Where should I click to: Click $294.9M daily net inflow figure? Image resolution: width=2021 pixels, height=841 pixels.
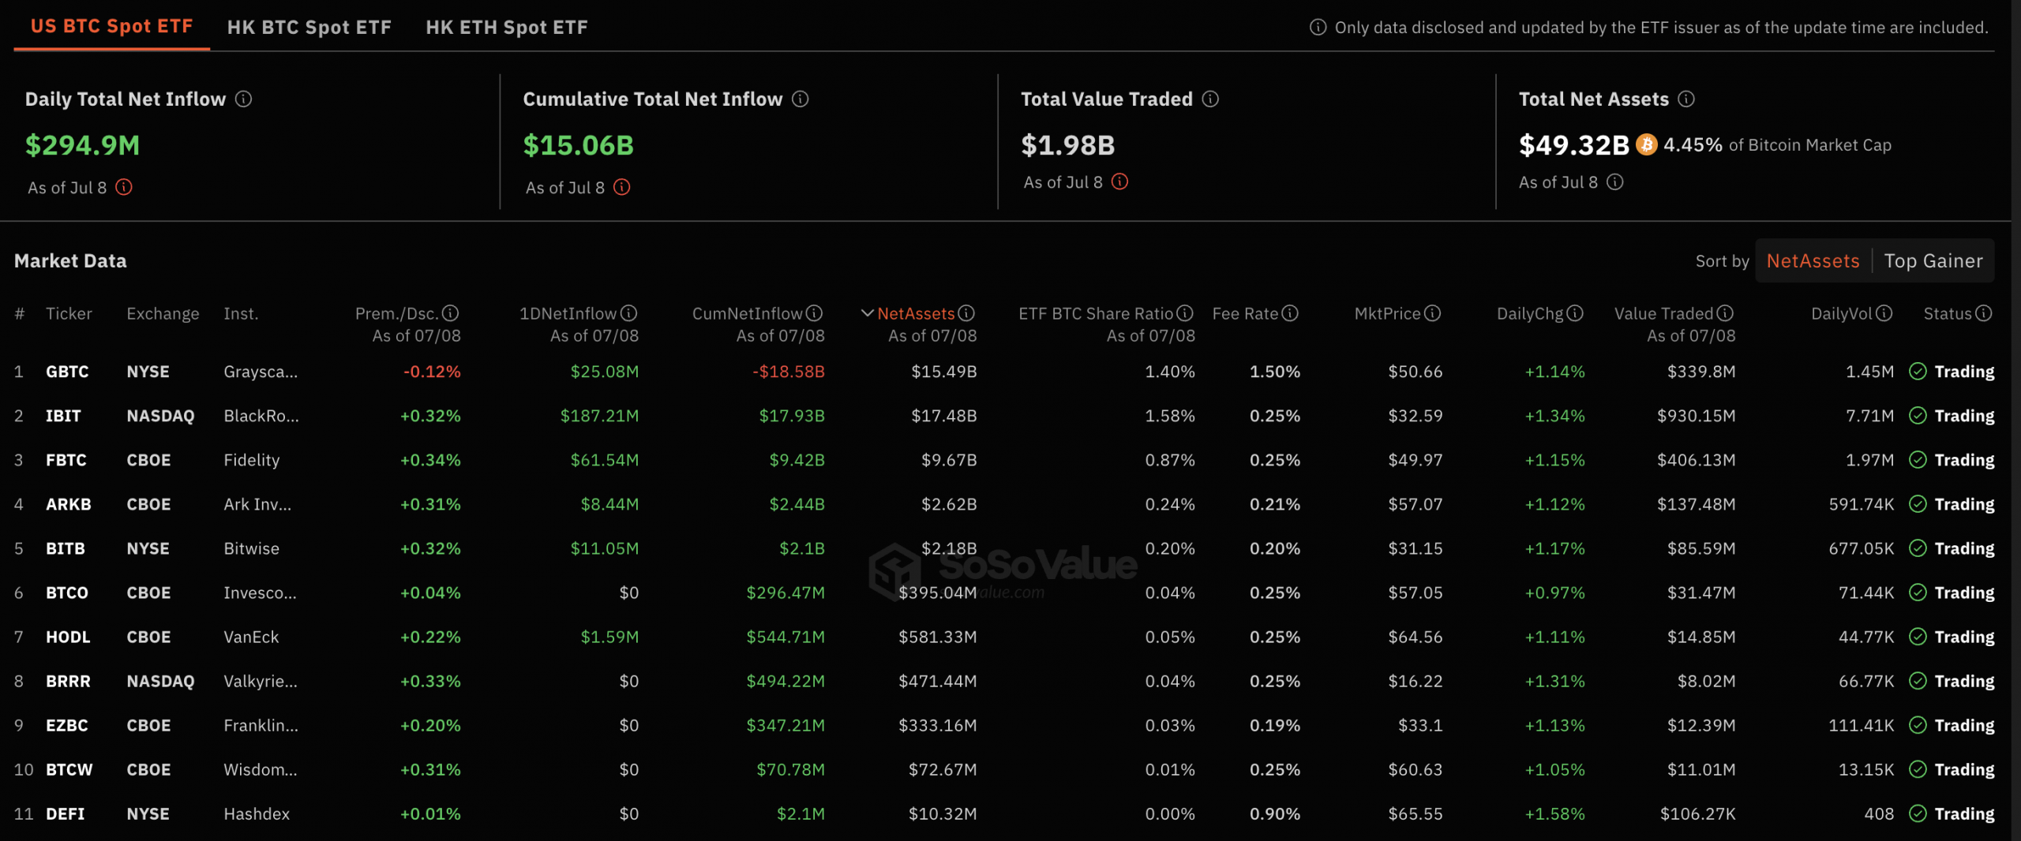[82, 145]
